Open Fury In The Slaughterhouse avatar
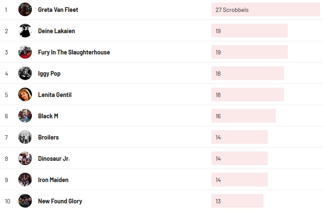 pyautogui.click(x=25, y=52)
